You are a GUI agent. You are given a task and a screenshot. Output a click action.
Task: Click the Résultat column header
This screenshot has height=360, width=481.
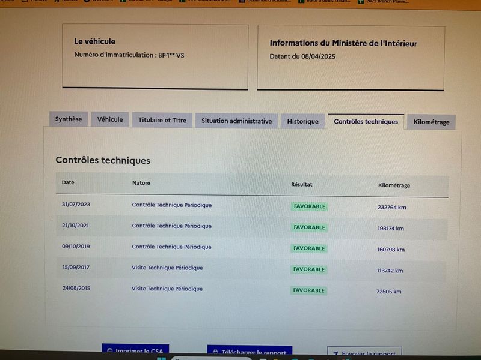pyautogui.click(x=302, y=185)
